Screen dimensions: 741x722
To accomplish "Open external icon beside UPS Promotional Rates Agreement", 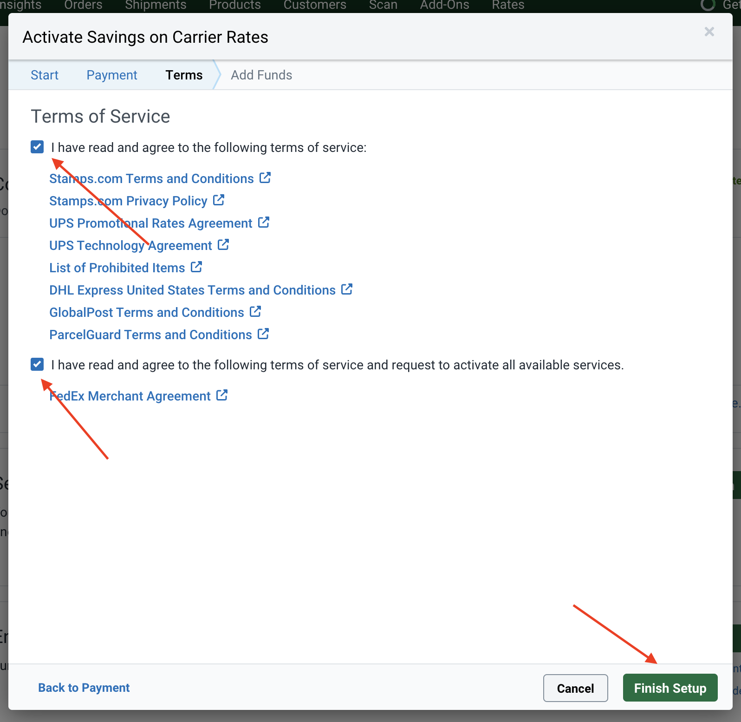I will 264,223.
